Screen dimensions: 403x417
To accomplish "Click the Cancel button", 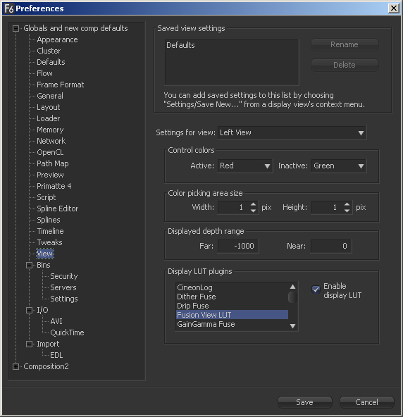I will [x=366, y=402].
